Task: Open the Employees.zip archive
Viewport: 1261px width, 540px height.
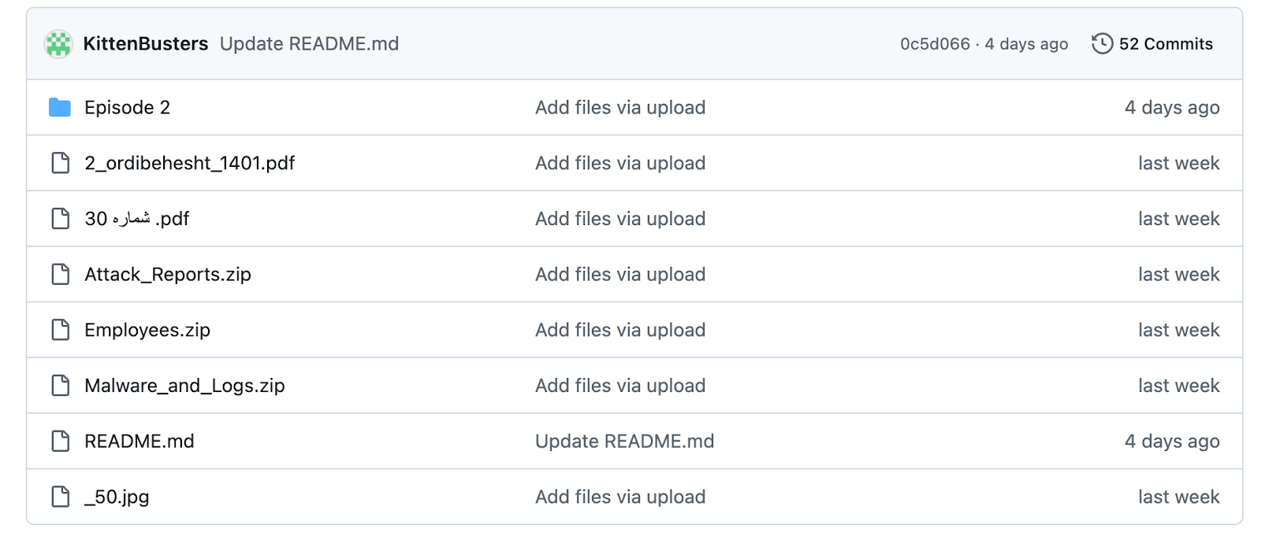Action: click(x=147, y=330)
